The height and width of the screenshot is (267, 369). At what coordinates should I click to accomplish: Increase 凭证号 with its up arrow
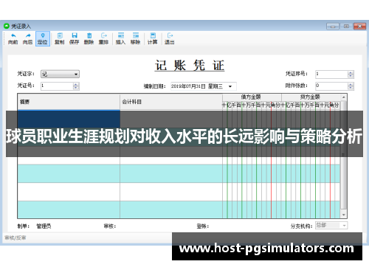pos(76,84)
